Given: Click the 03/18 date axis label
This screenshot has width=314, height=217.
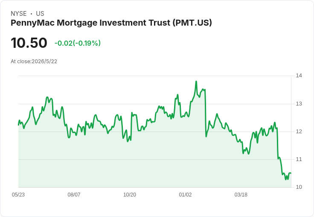Looking at the screenshot, I should (241, 194).
